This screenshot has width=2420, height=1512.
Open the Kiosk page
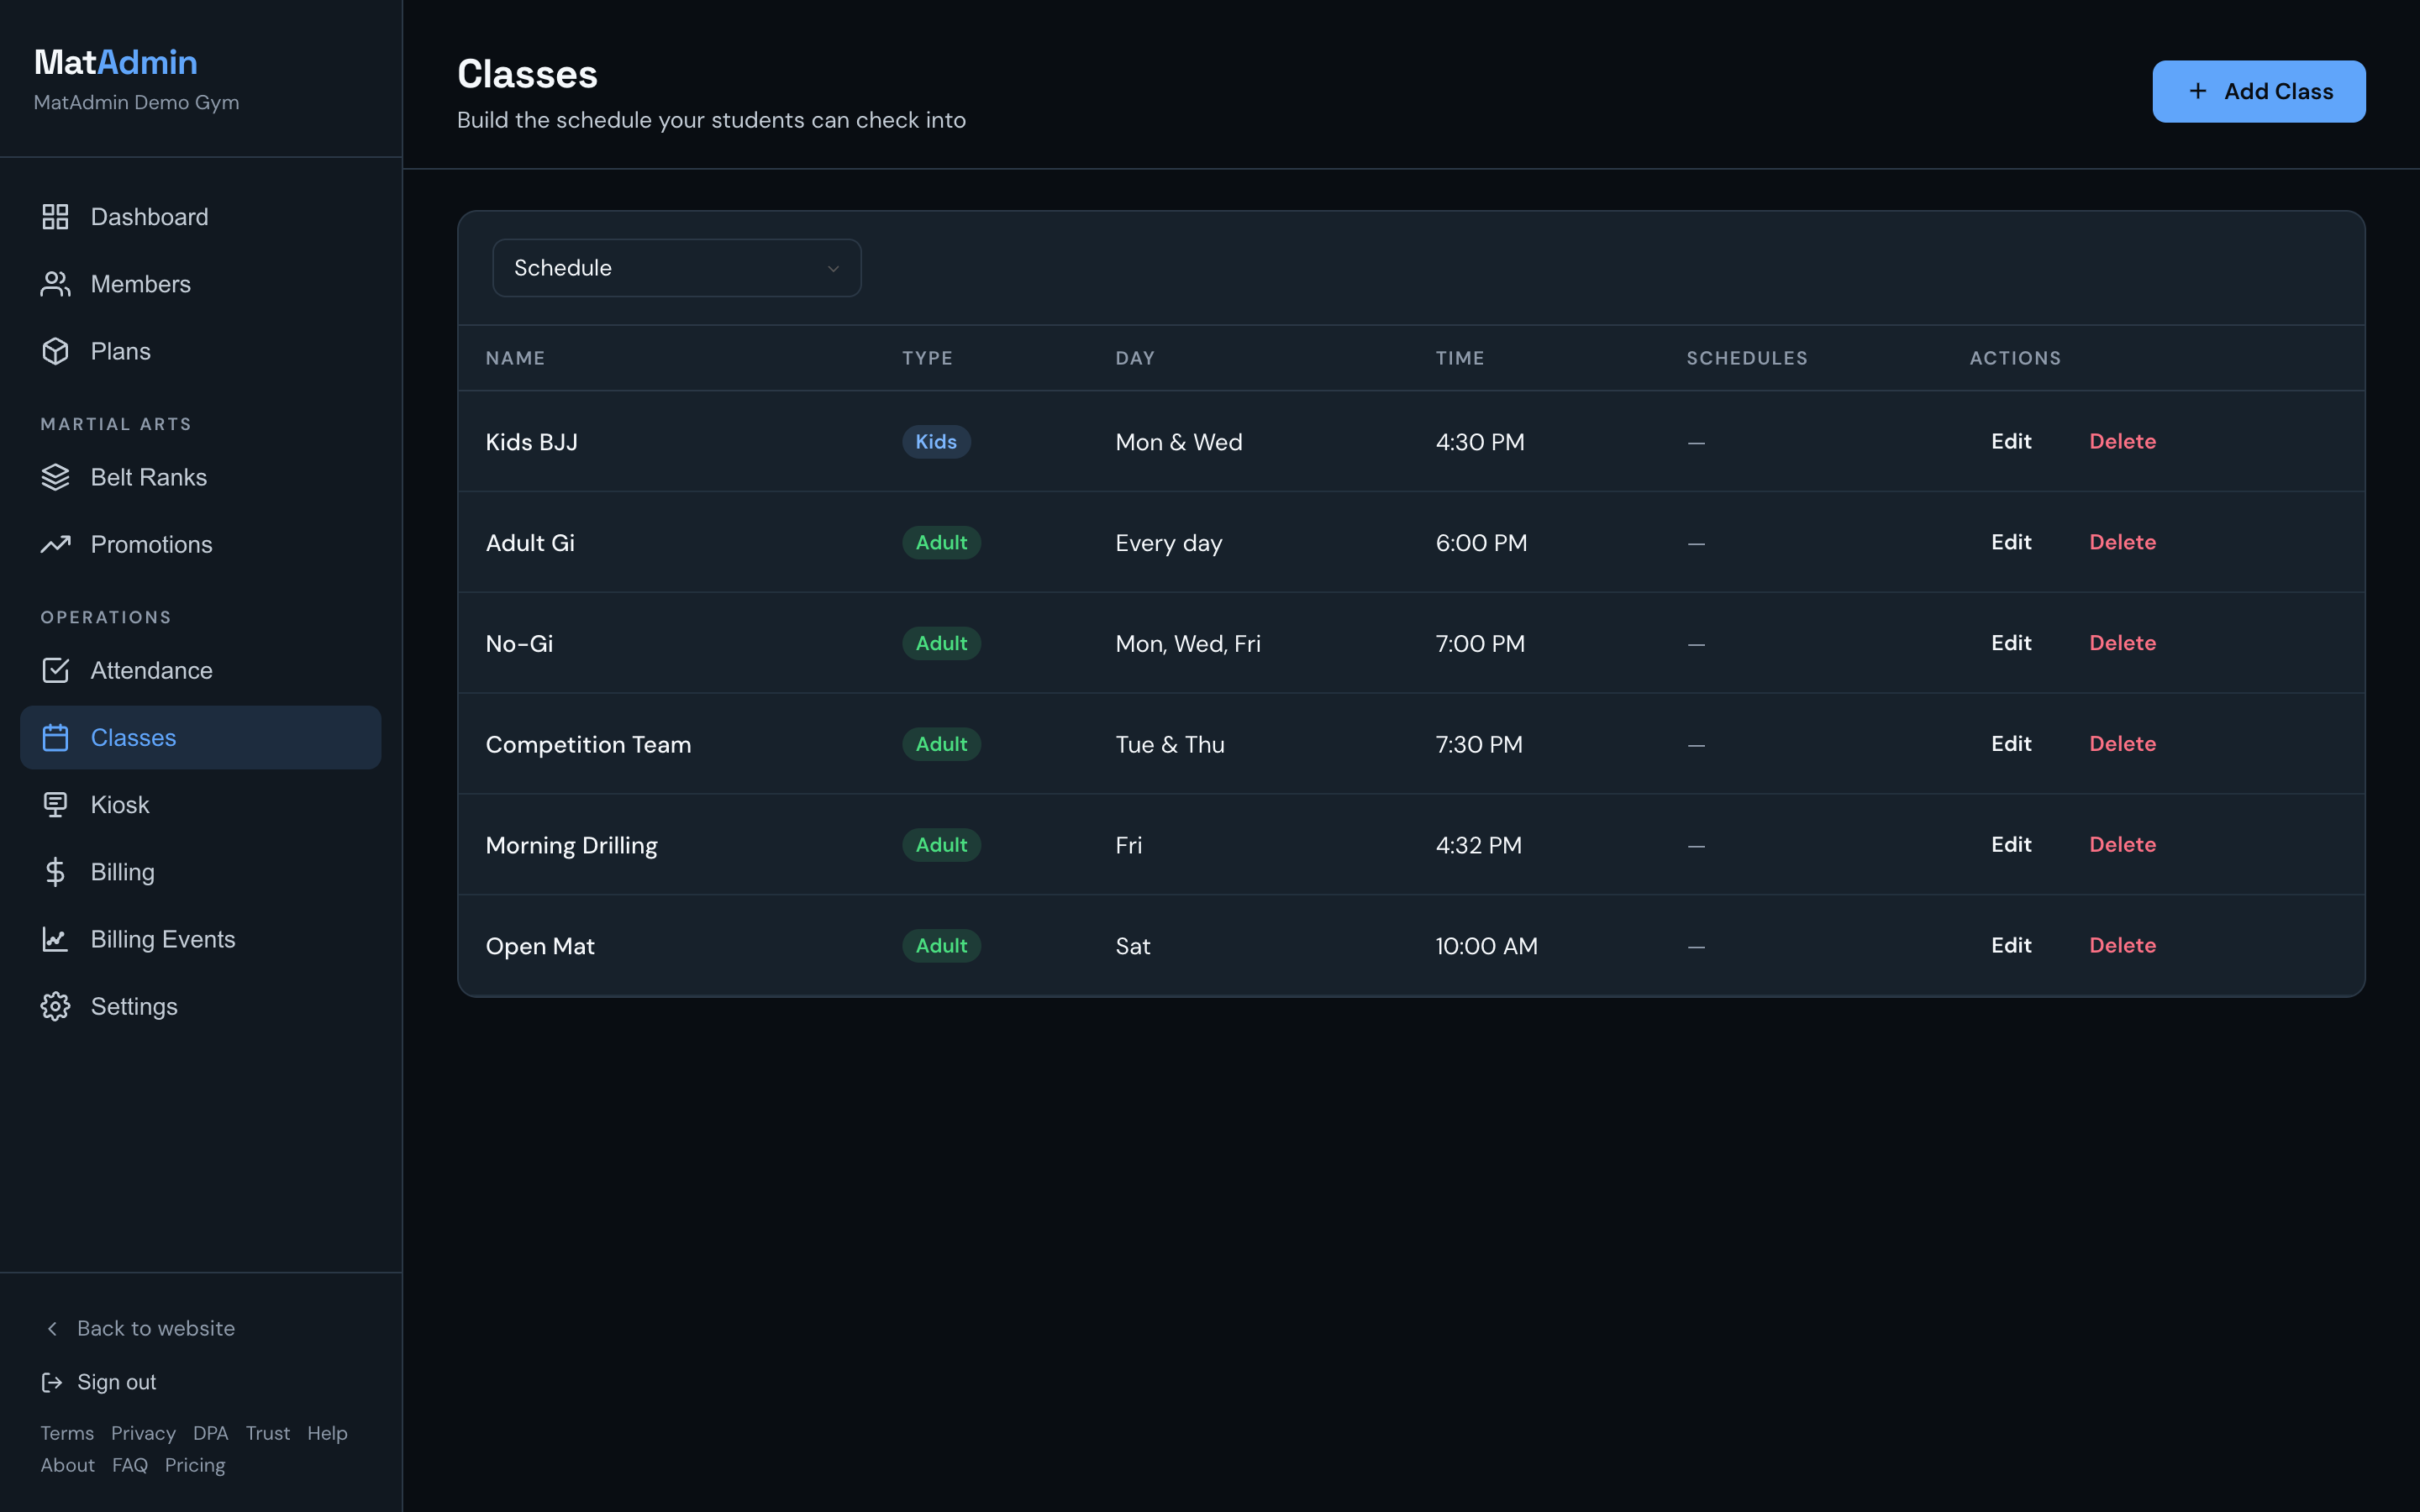pyautogui.click(x=200, y=804)
